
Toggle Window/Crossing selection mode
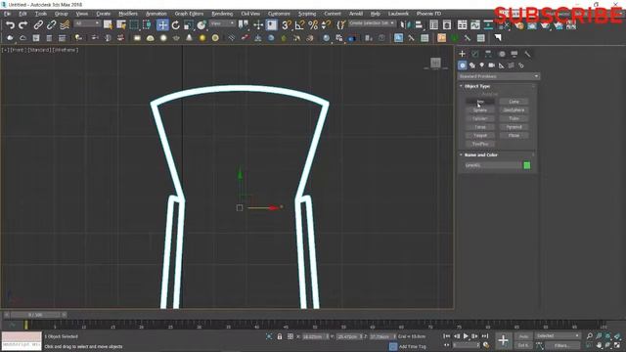click(147, 25)
